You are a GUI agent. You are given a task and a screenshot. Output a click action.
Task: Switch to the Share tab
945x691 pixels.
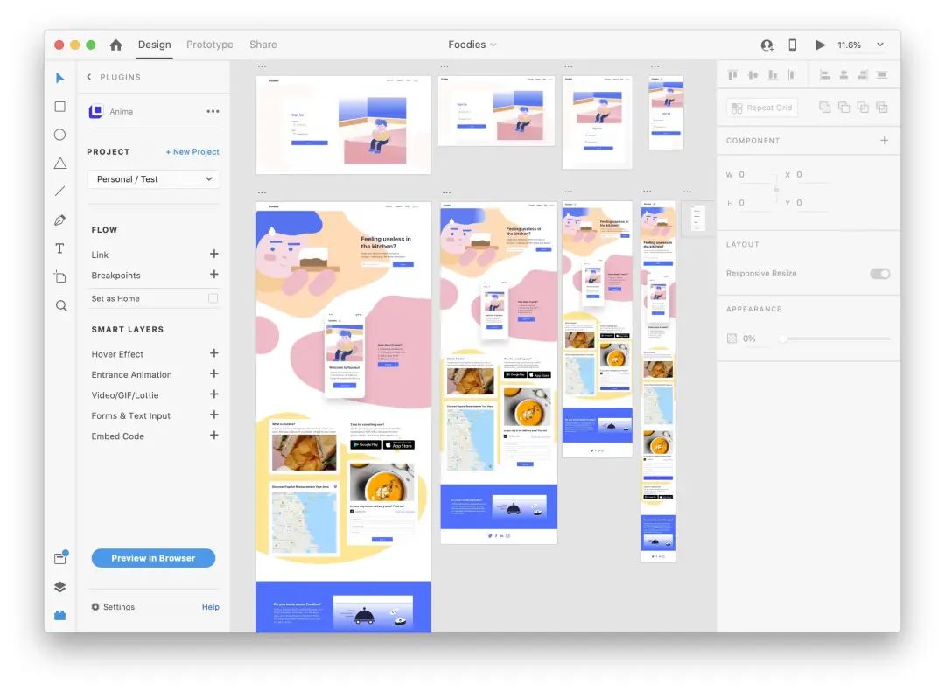tap(262, 45)
